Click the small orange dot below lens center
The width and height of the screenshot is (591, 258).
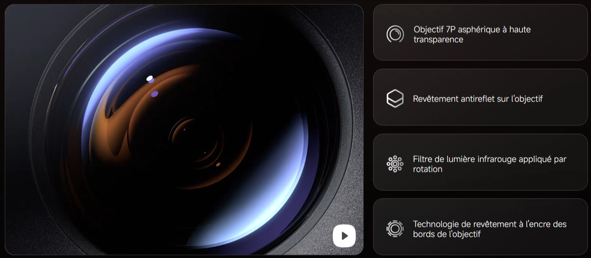point(218,164)
